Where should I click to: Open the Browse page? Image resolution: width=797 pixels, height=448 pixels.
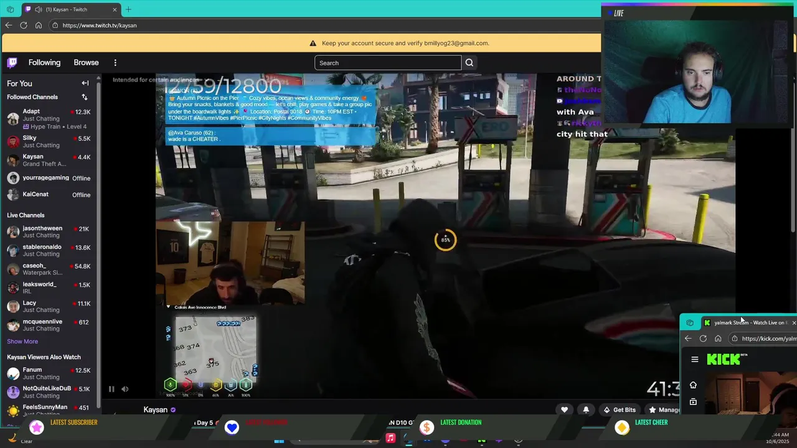point(86,62)
